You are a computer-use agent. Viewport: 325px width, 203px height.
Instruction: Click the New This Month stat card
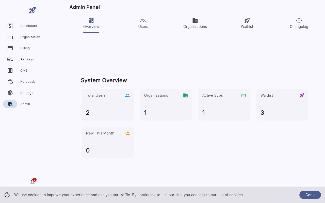click(108, 142)
